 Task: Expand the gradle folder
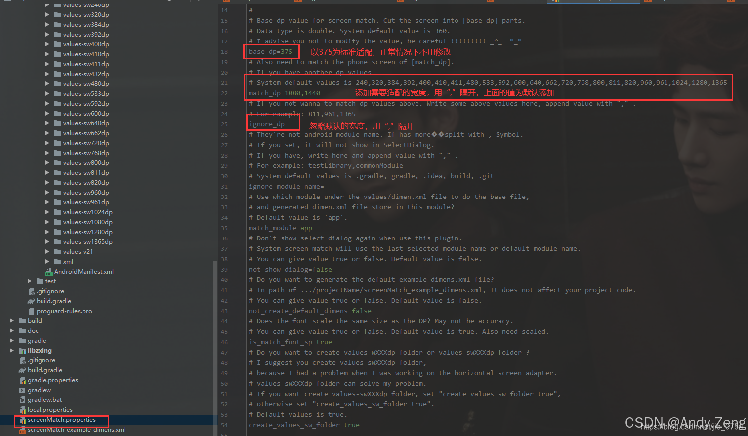tap(11, 340)
